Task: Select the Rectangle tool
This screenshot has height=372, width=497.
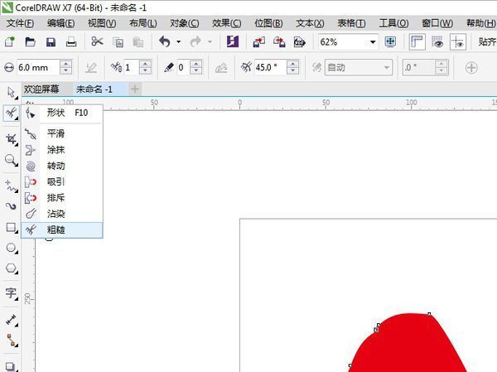Action: 11,227
